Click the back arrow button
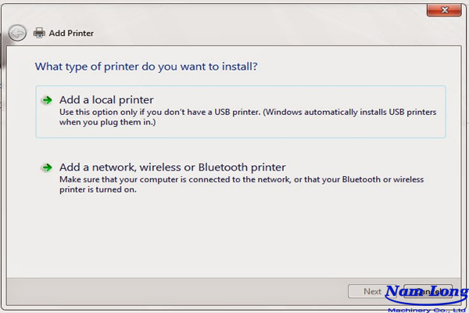469x313 pixels. [17, 33]
